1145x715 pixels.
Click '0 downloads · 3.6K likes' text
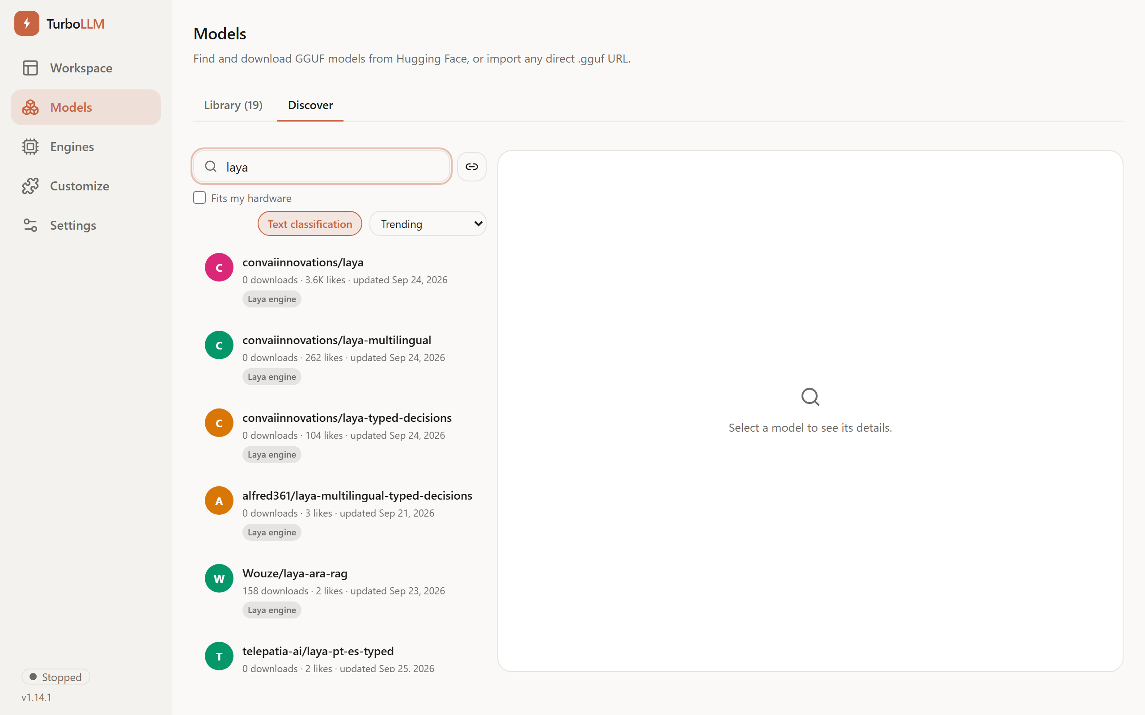pyautogui.click(x=294, y=280)
